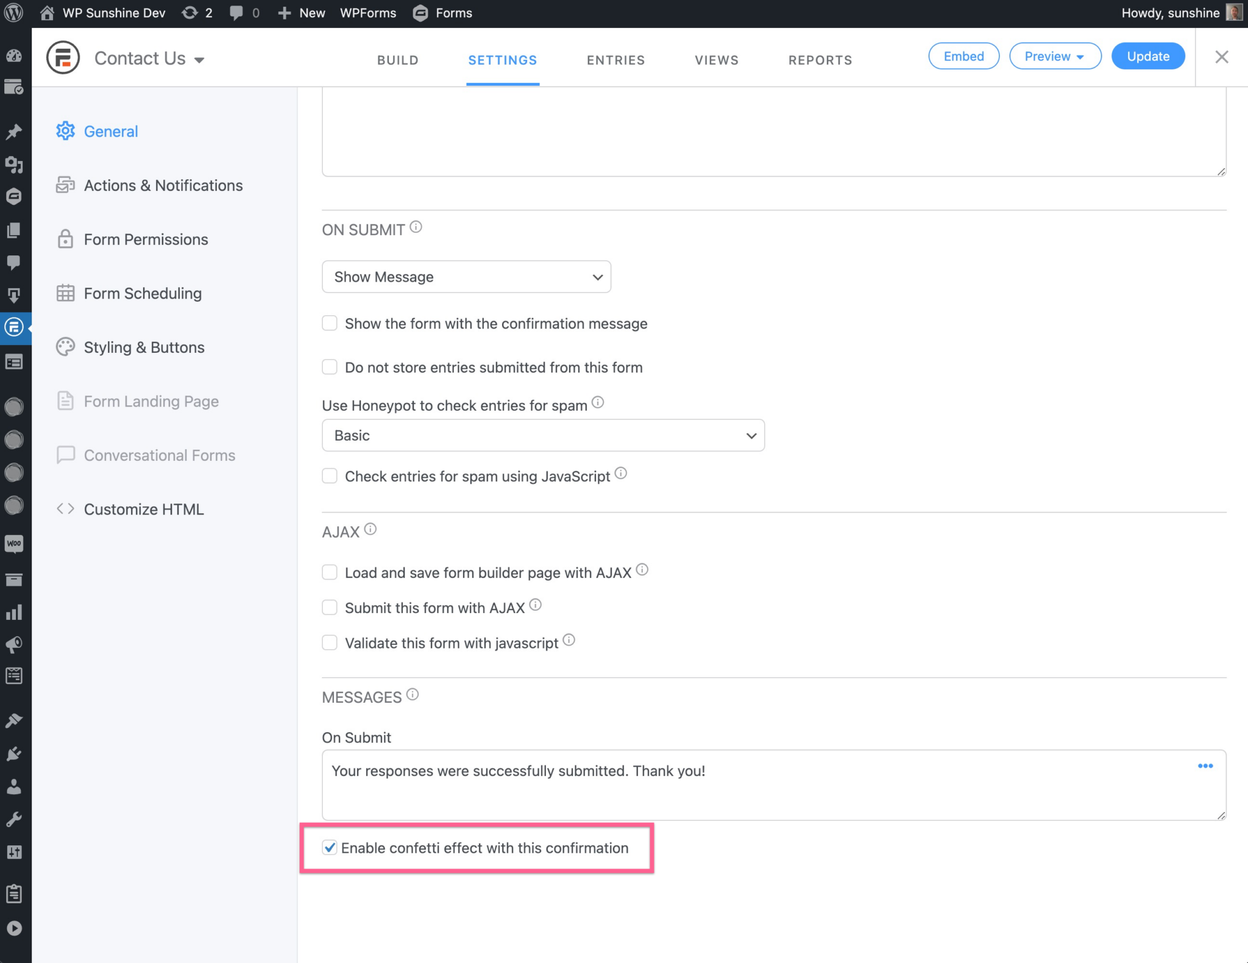Disable the Enable confetti effect checkbox
The width and height of the screenshot is (1248, 963).
tap(330, 848)
